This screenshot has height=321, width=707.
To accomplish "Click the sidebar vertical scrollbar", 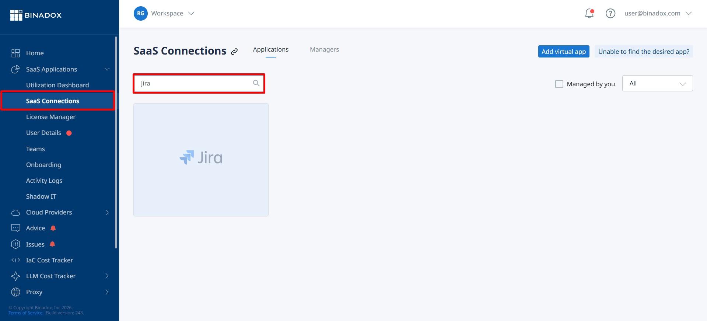I will [x=116, y=142].
